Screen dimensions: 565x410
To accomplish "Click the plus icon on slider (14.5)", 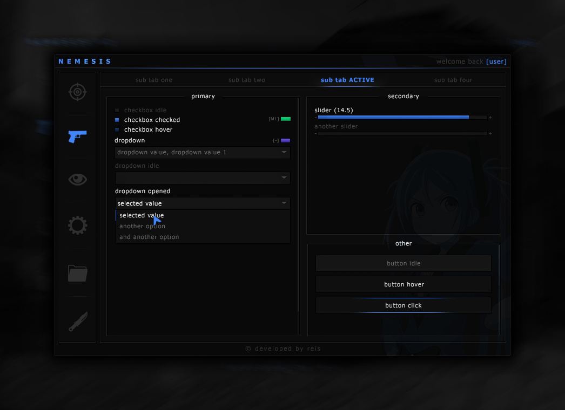I will pyautogui.click(x=490, y=117).
